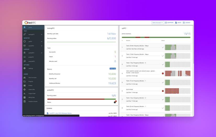Click the Settings gear icon
The width and height of the screenshot is (216, 137).
click(x=25, y=68)
